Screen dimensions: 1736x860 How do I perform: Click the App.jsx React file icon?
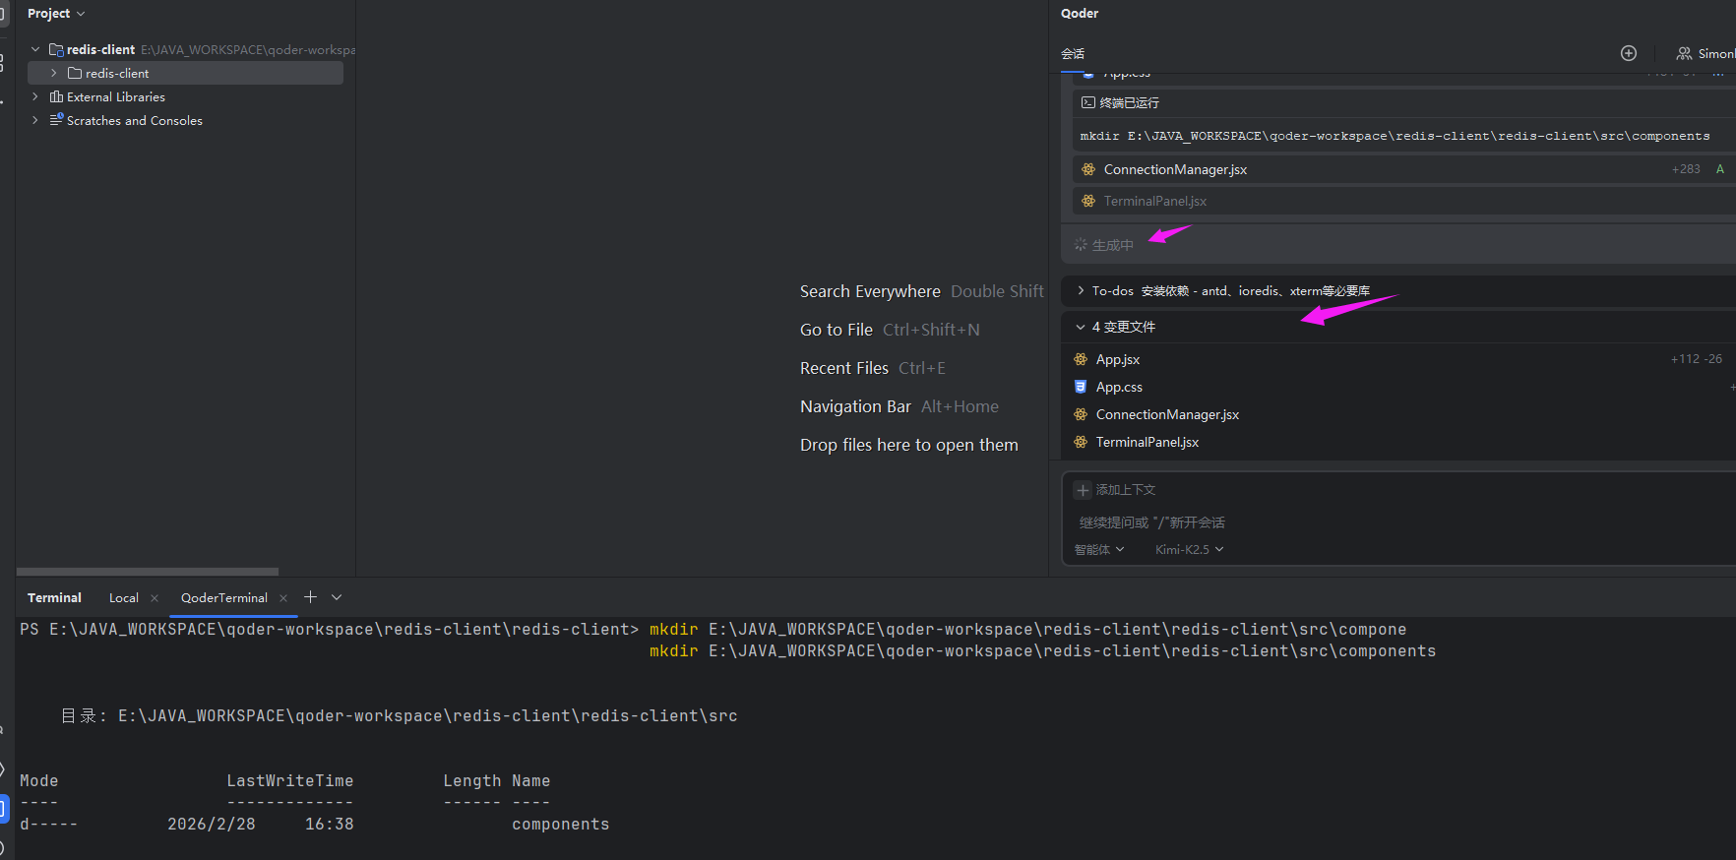[x=1081, y=359]
